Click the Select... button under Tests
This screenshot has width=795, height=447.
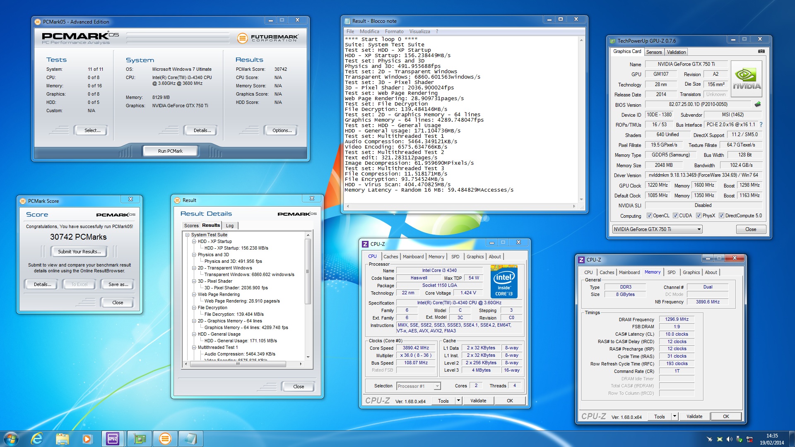pyautogui.click(x=92, y=130)
